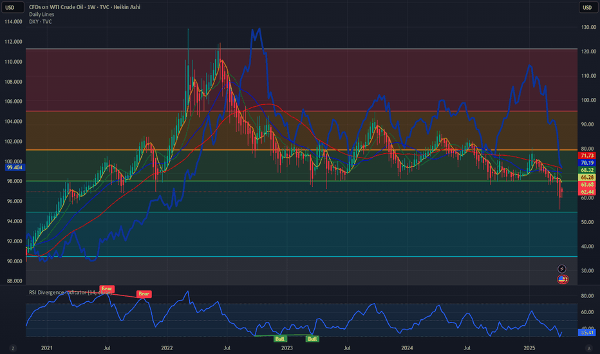Viewport: 600px width, 354px height.
Task: Click the 99.404 DXY value label
Action: click(x=14, y=167)
